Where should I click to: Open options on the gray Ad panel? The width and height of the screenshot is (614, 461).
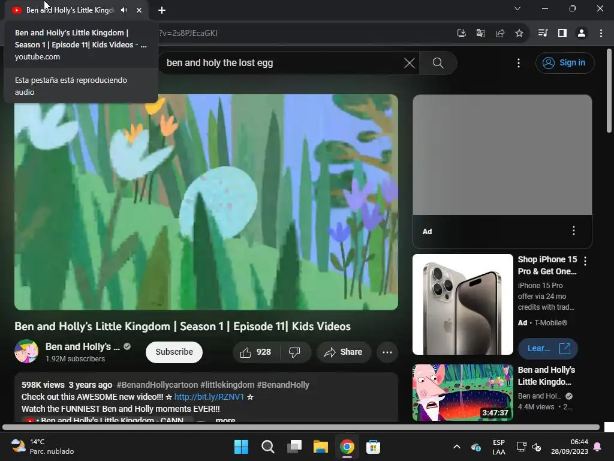point(574,230)
